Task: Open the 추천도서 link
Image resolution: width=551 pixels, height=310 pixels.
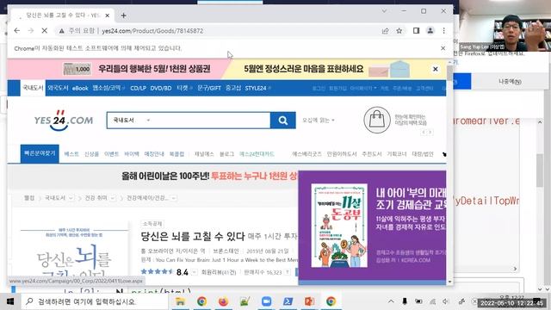Action: point(372,154)
